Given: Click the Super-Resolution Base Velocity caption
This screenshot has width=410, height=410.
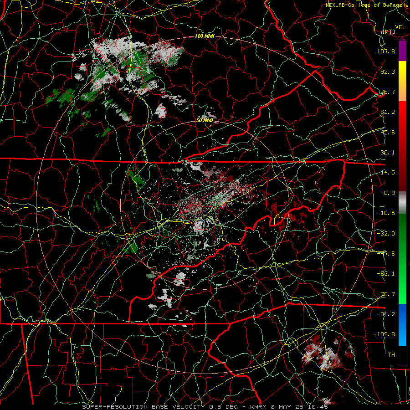Looking at the screenshot, I should [205, 407].
